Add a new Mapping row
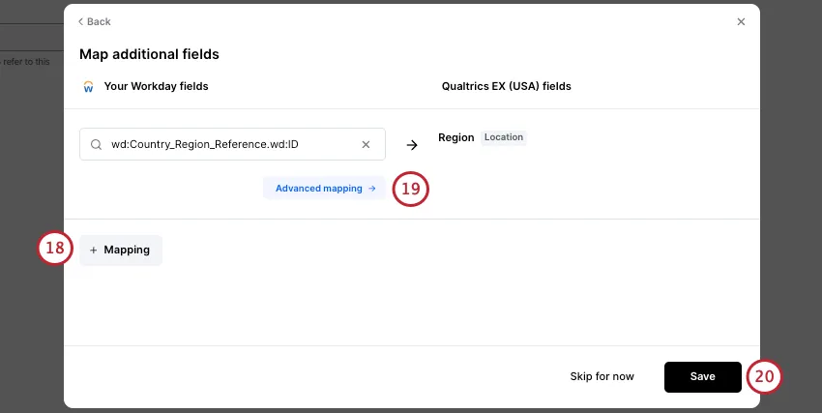This screenshot has width=822, height=413. [121, 250]
